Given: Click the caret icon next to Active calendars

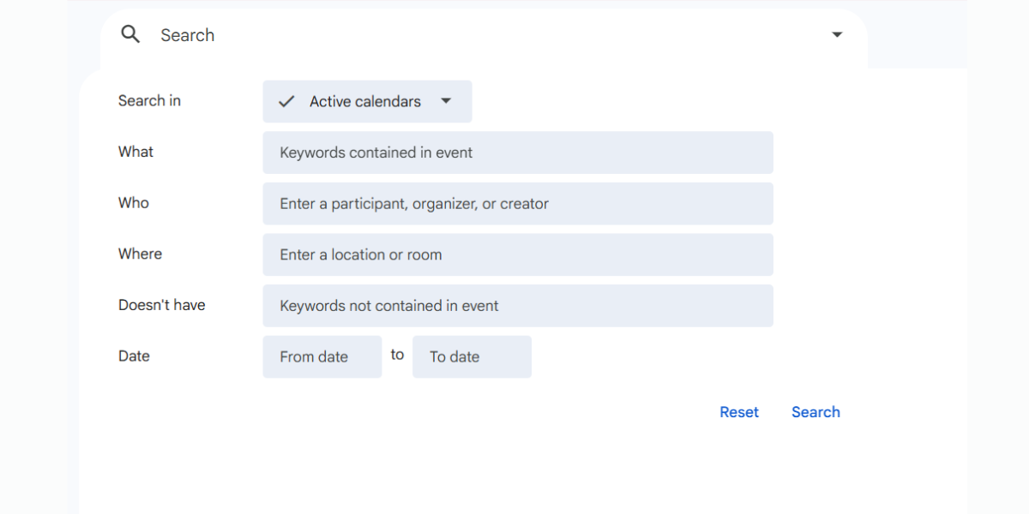Looking at the screenshot, I should (x=446, y=101).
